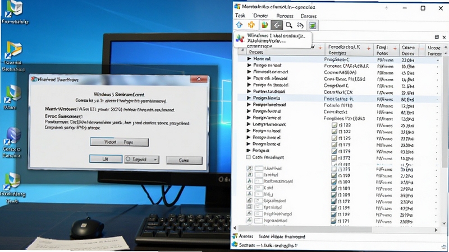Image resolution: width=449 pixels, height=252 pixels.
Task: Toggle the checkbox labeled 123
Action: click(334, 125)
